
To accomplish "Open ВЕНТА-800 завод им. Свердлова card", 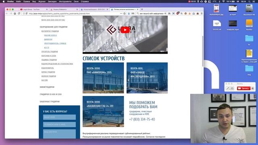I will tap(147, 78).
